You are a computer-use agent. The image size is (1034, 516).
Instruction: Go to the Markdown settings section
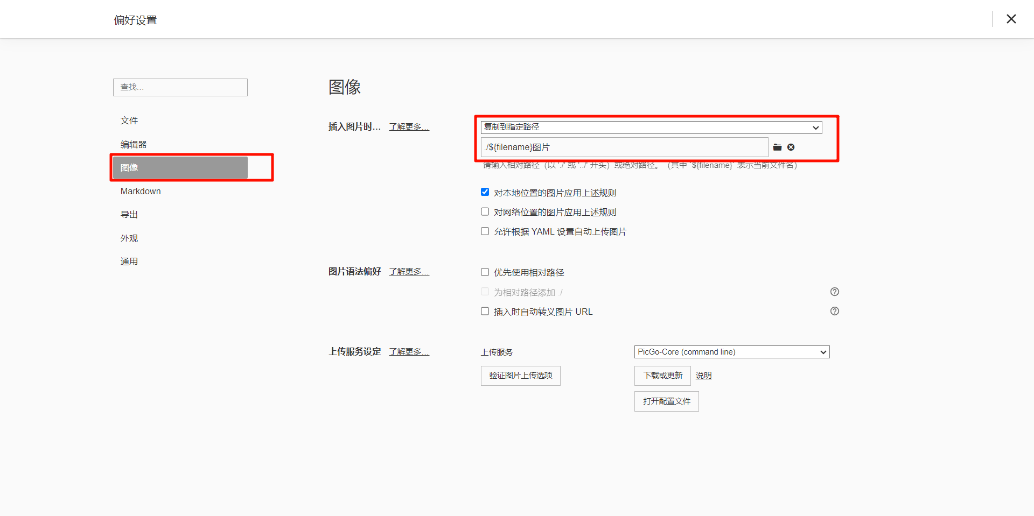point(180,191)
